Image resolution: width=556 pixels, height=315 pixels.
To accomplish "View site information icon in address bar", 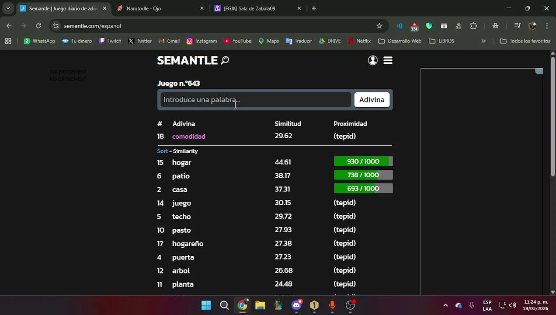I will tap(56, 26).
